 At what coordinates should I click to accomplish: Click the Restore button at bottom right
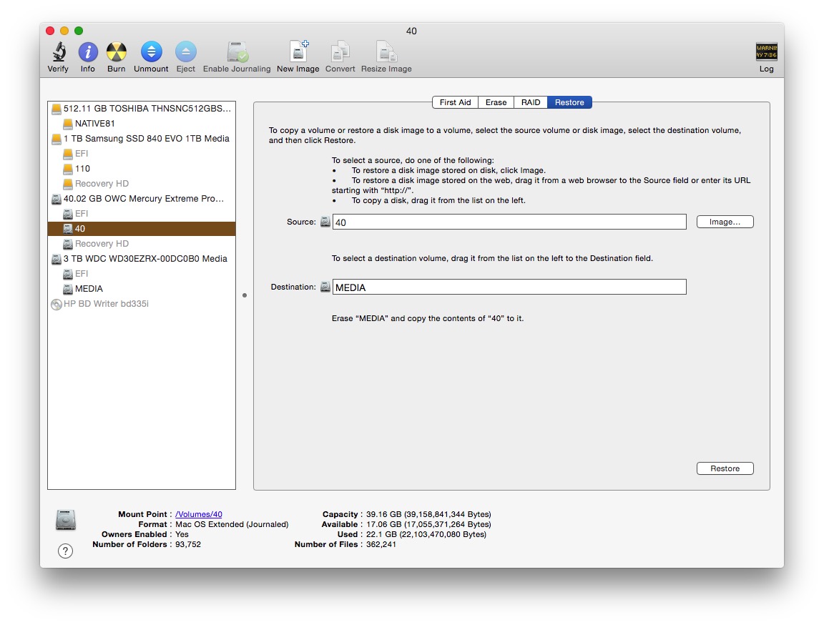point(725,468)
